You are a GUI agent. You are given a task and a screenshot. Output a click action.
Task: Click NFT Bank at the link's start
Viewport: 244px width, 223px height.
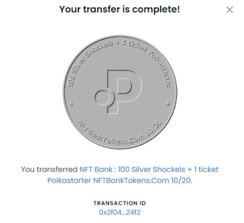[96, 169]
